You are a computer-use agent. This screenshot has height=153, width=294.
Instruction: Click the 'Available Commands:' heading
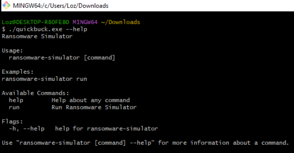pos(36,93)
